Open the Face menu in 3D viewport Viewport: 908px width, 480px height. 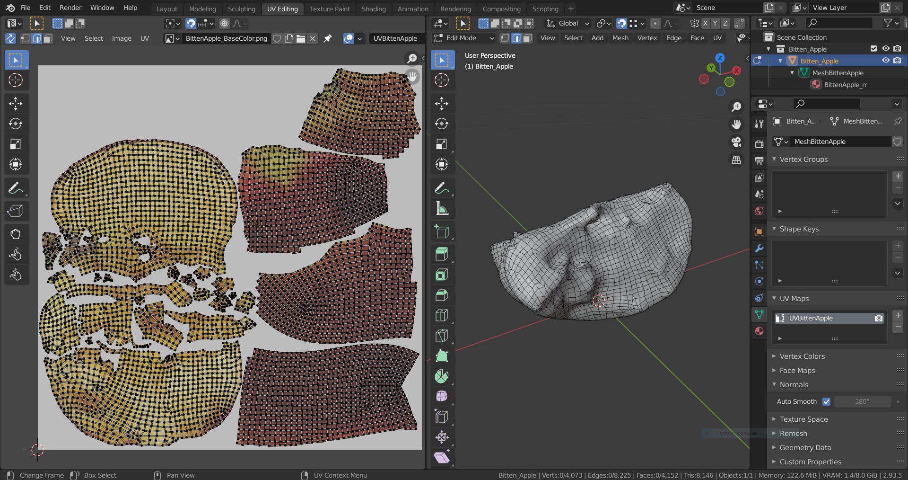point(697,38)
